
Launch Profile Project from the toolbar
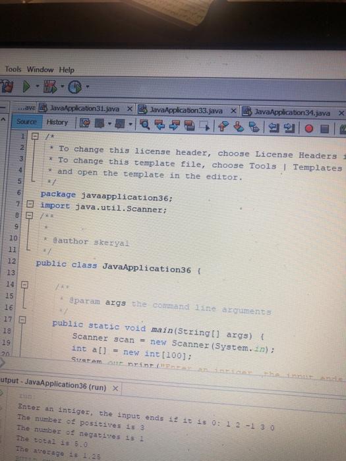pos(74,88)
